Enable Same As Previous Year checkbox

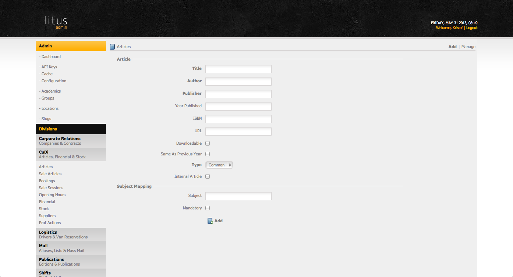point(208,154)
